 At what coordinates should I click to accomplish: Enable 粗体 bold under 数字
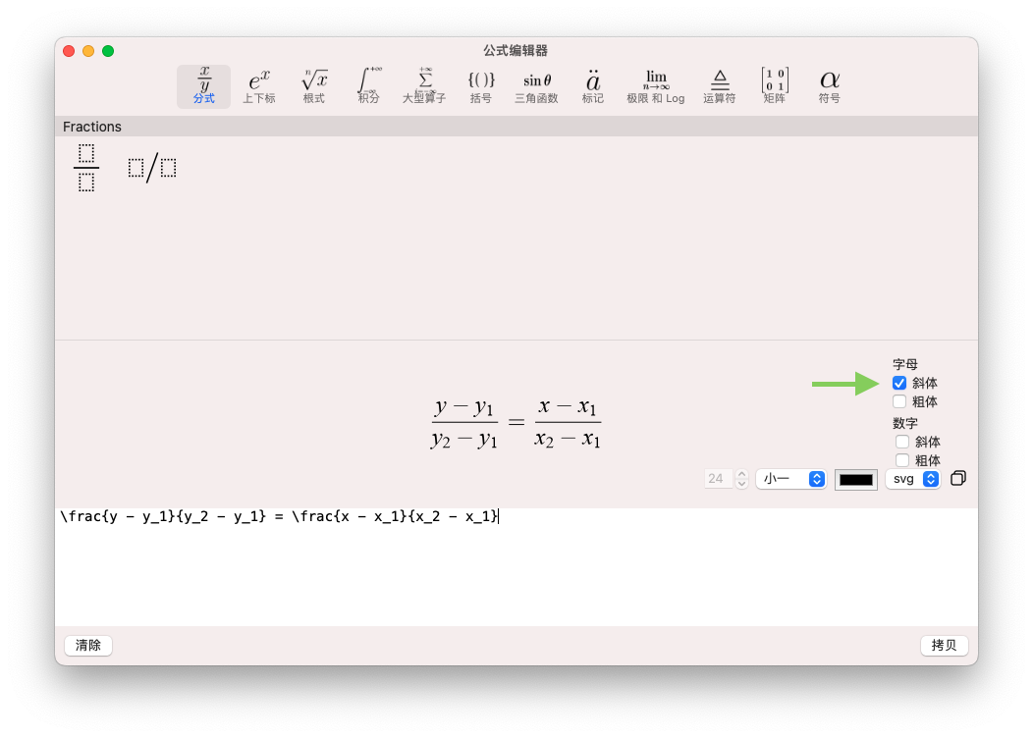[x=901, y=460]
